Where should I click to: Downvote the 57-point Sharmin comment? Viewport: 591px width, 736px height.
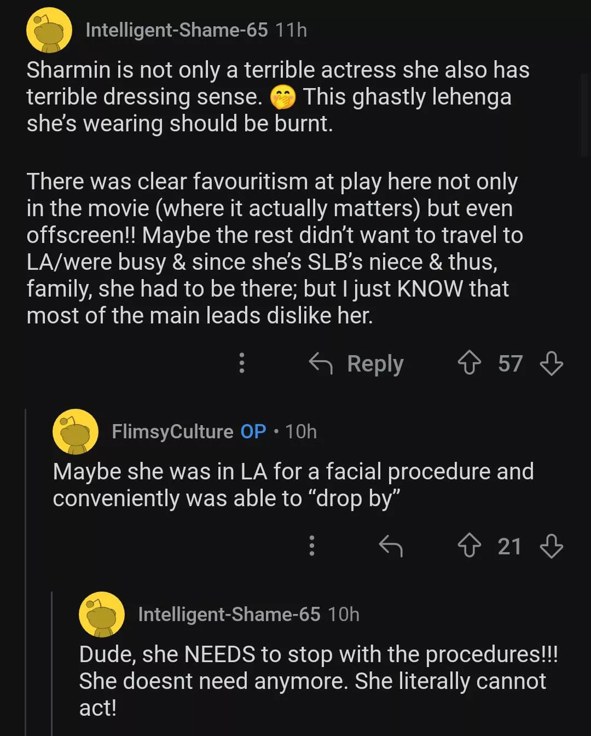point(551,363)
